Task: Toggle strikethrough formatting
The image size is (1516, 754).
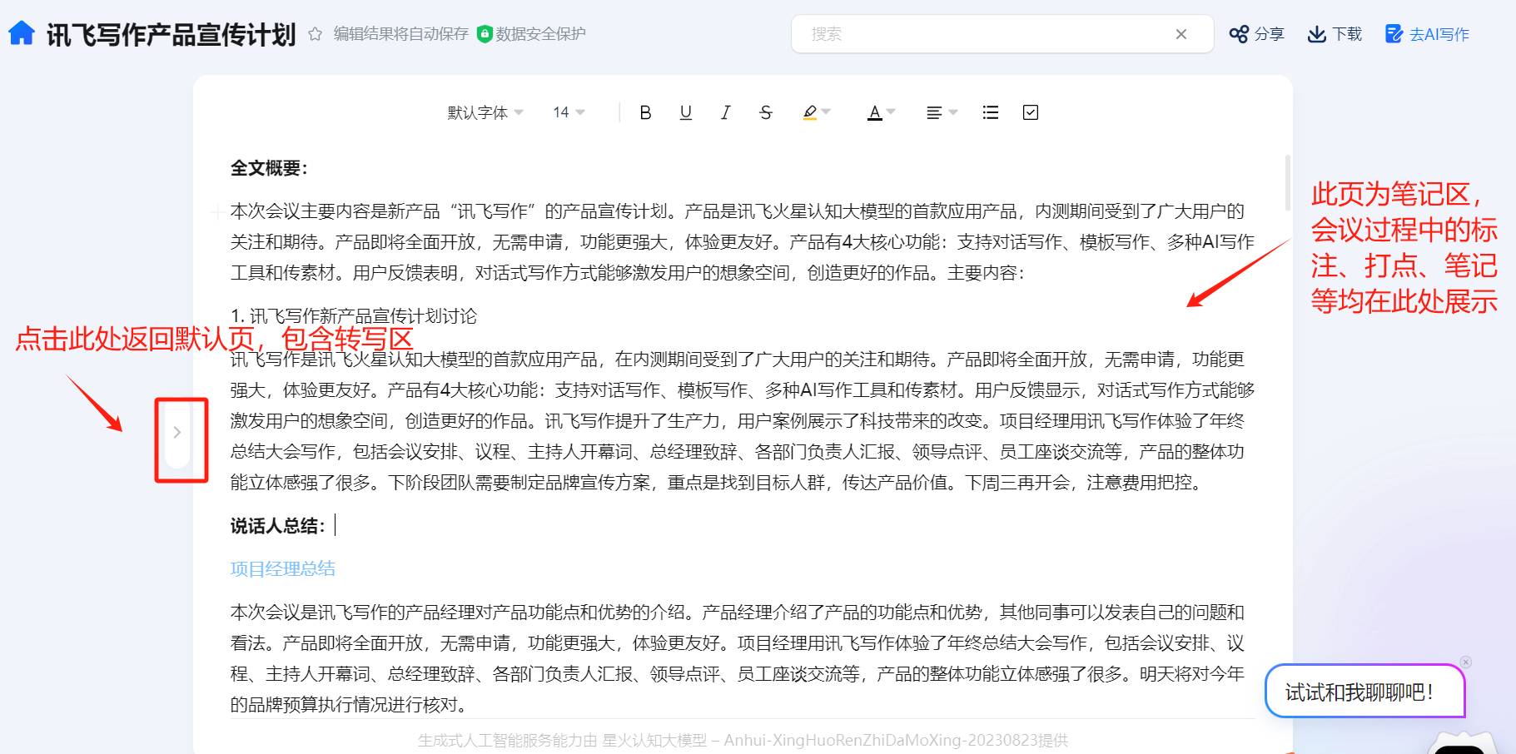Action: pos(766,112)
